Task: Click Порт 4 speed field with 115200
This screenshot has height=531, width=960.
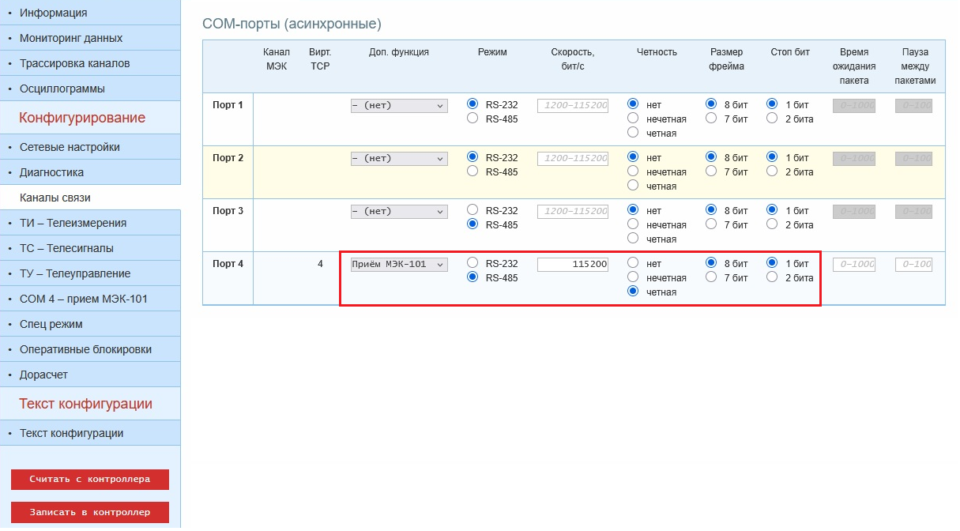Action: (573, 264)
